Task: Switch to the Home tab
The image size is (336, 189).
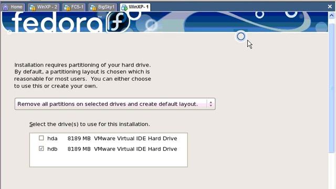Action: [13, 7]
